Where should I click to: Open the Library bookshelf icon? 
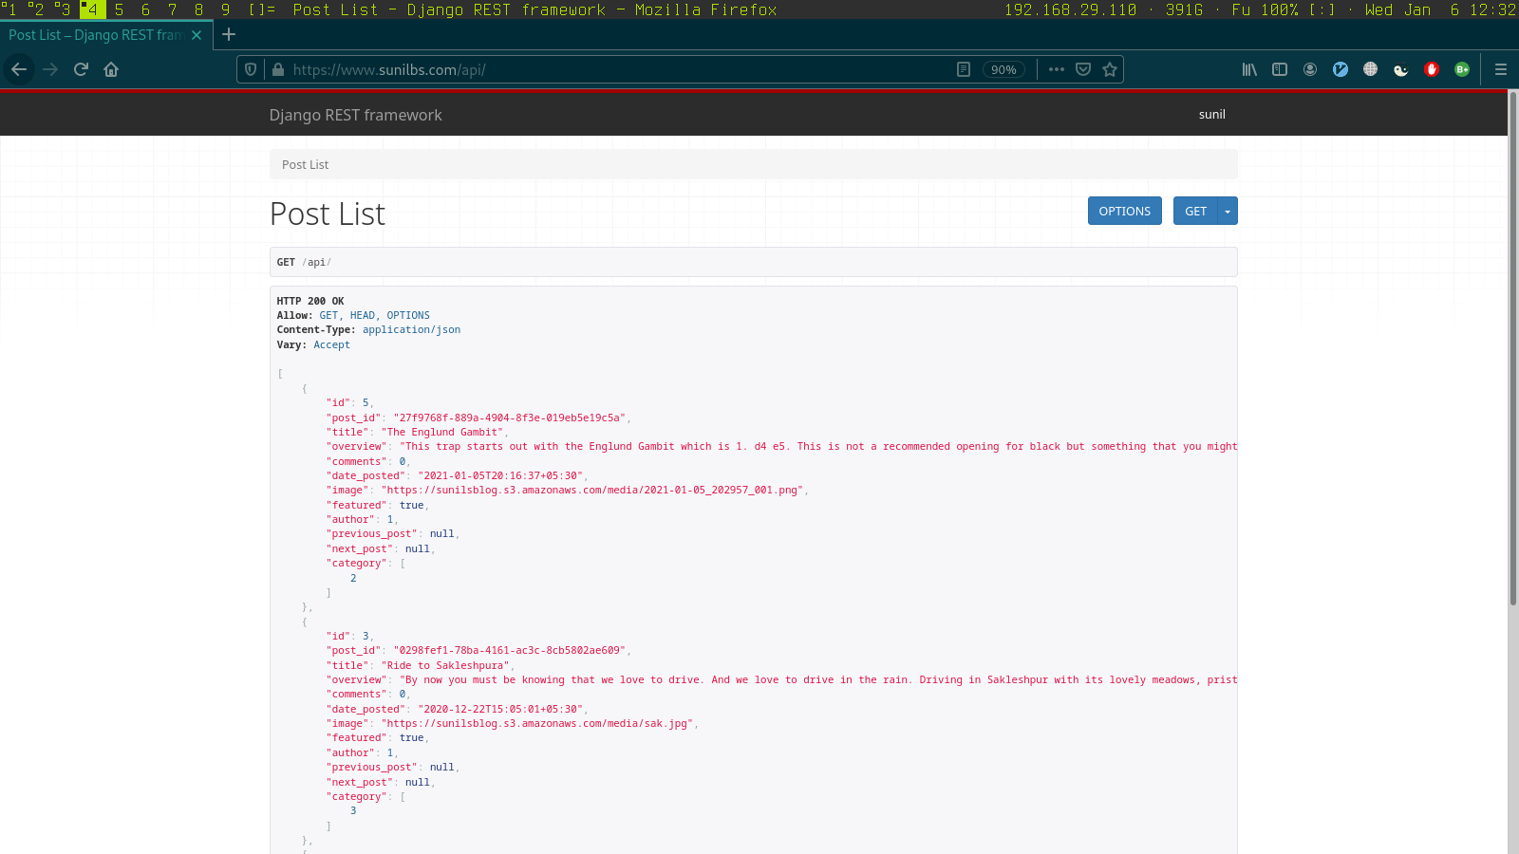(1249, 69)
